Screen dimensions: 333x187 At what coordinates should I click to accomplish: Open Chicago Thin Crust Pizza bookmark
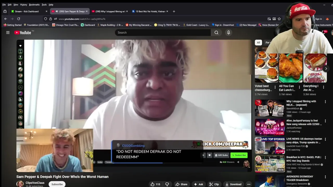pos(65,25)
